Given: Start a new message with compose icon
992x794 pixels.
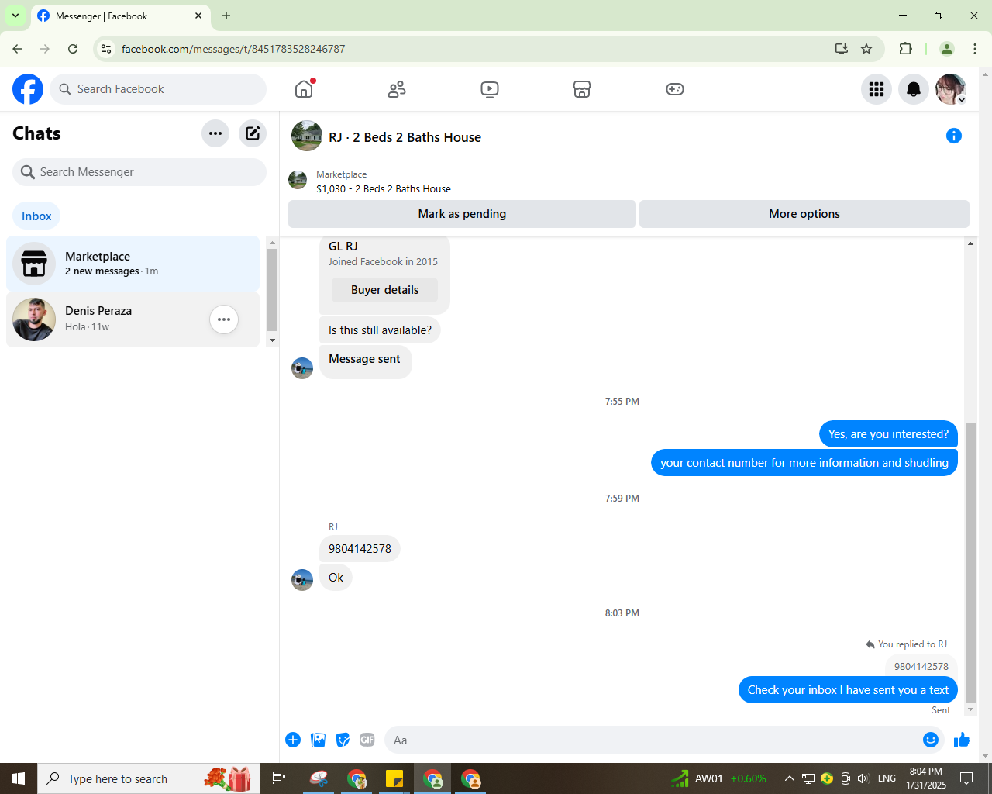Looking at the screenshot, I should click(253, 133).
